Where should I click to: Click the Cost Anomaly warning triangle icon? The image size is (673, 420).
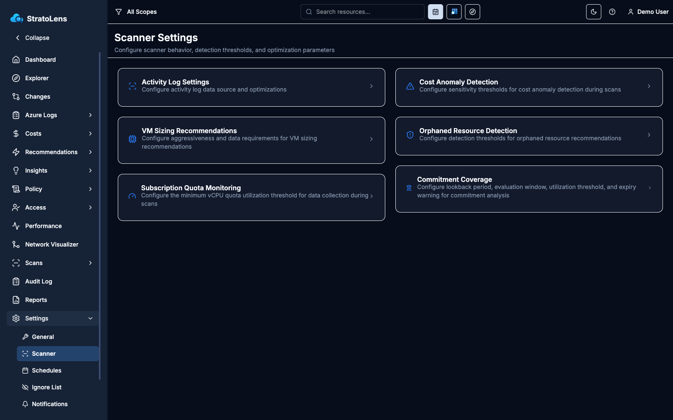click(410, 86)
